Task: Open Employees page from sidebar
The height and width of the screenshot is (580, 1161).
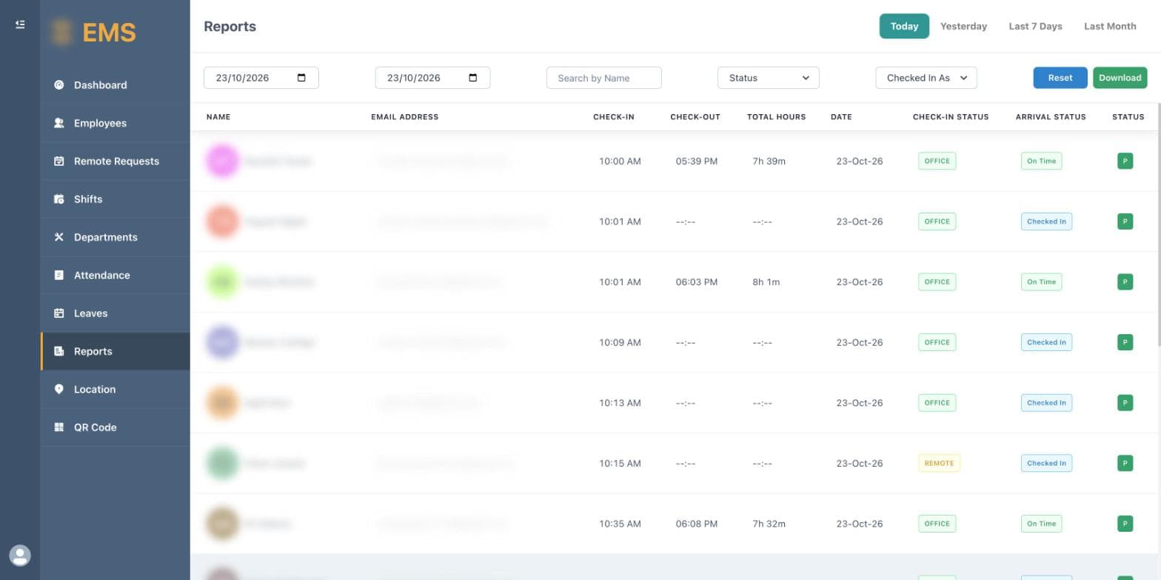Action: click(x=115, y=123)
